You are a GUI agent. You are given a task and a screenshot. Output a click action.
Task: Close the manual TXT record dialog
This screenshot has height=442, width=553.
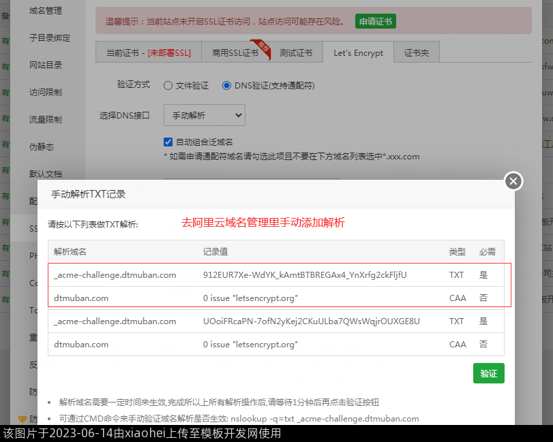pos(513,181)
